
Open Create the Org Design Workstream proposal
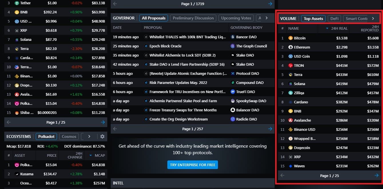pyautogui.click(x=178, y=119)
